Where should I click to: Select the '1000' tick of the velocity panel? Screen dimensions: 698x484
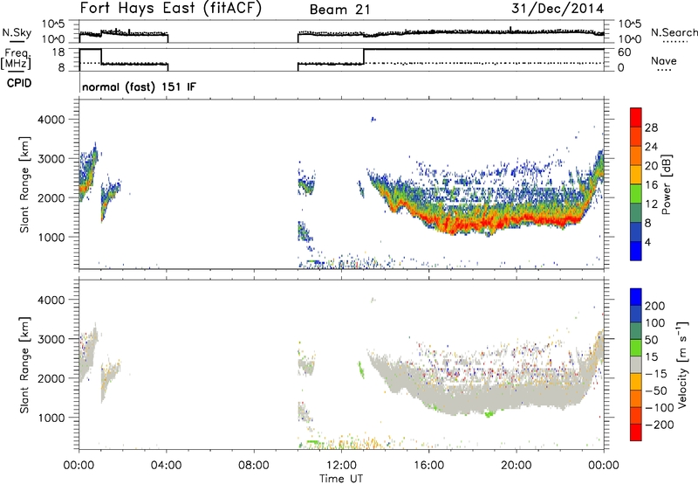[x=51, y=418]
